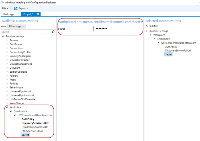Select DiscoveryServiceFullUrl in Selected customizations
The width and height of the screenshot is (200, 141).
click(178, 50)
